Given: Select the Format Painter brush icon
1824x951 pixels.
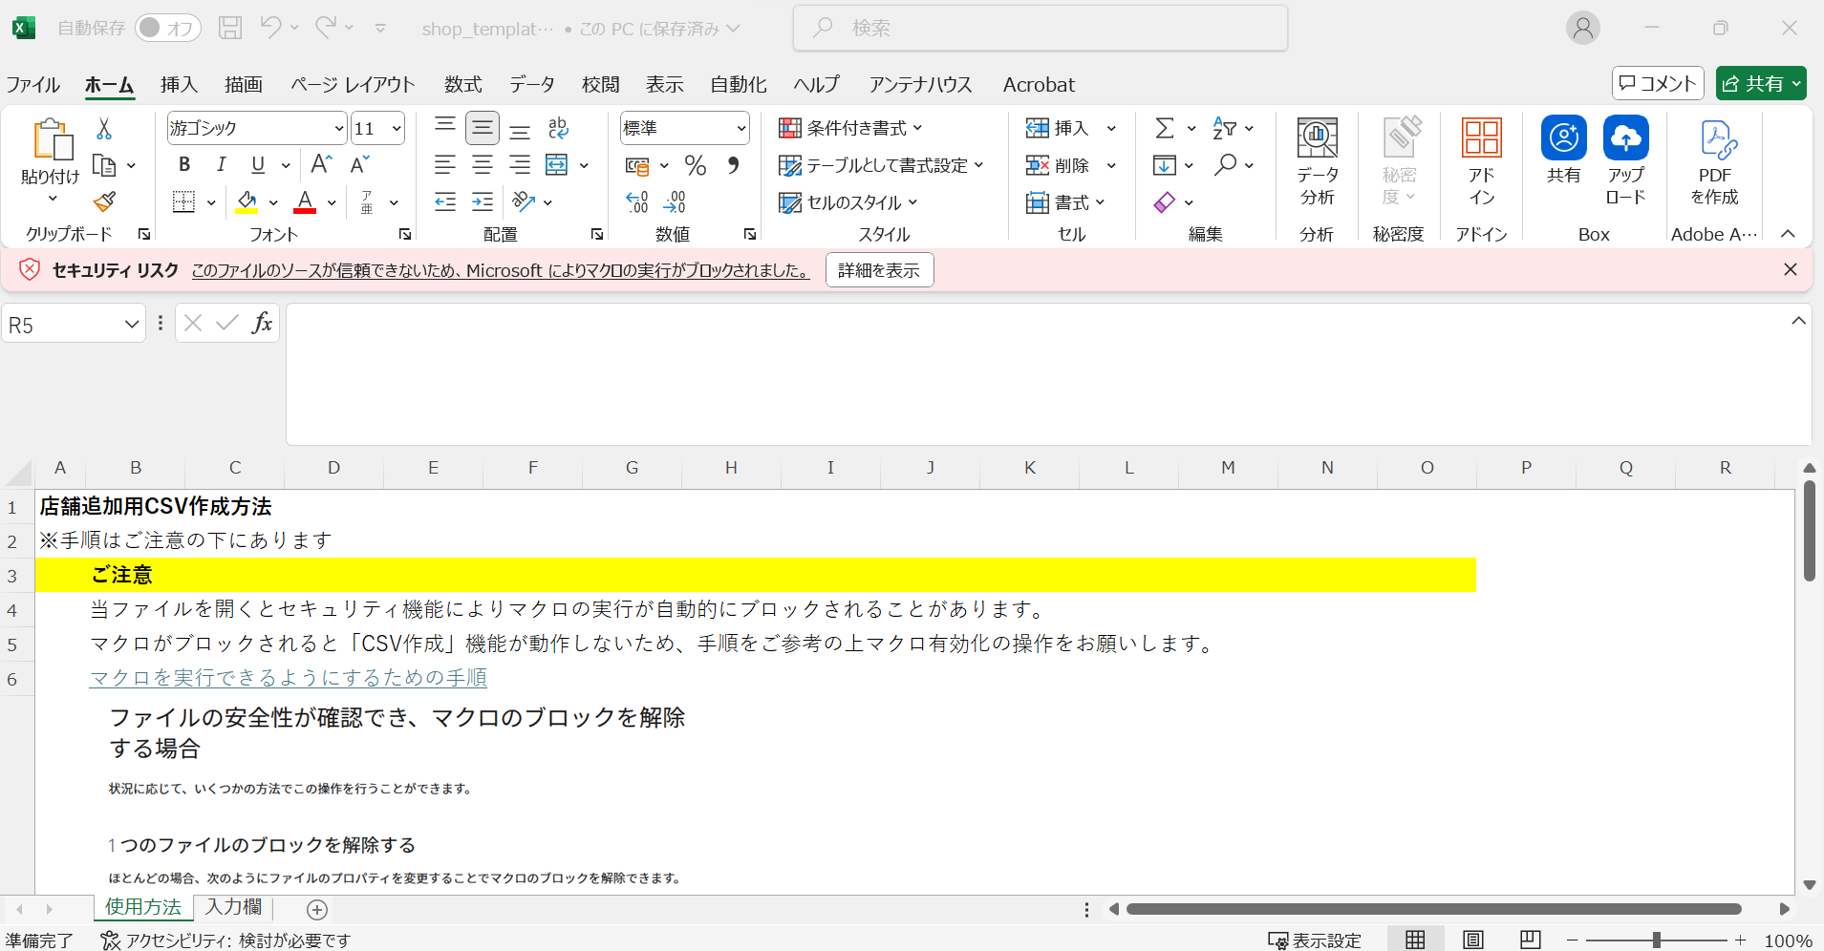Looking at the screenshot, I should (x=104, y=201).
